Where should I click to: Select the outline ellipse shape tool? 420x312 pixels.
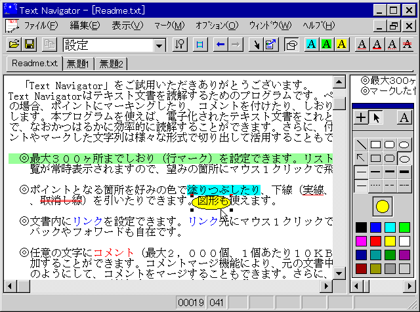click(404, 159)
